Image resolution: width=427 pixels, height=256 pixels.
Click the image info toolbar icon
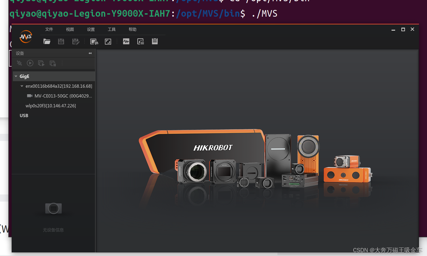[x=141, y=41]
